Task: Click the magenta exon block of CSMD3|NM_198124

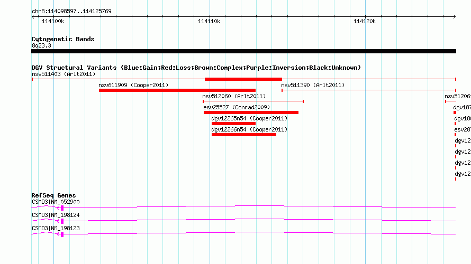Action: (x=62, y=221)
